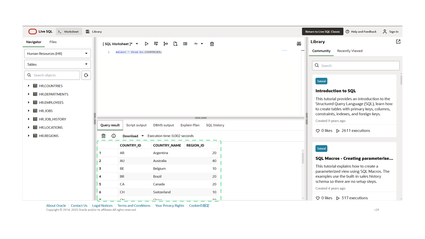This screenshot has height=239, width=425.
Task: Open the DBMS output tab
Action: tap(163, 125)
